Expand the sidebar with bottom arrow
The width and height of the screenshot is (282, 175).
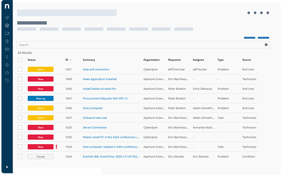pyautogui.click(x=7, y=167)
